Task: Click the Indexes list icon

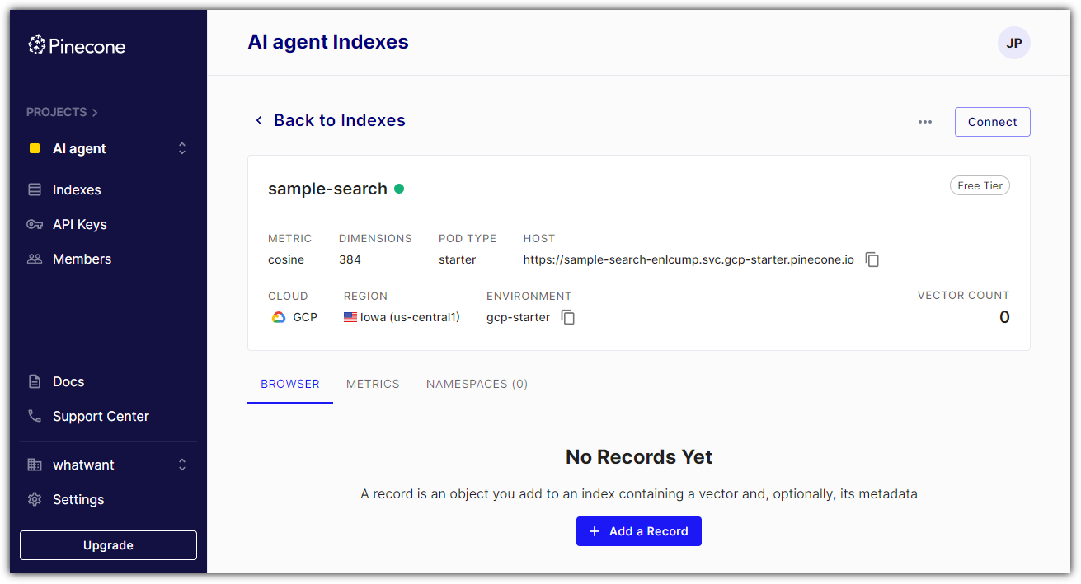Action: pyautogui.click(x=35, y=189)
